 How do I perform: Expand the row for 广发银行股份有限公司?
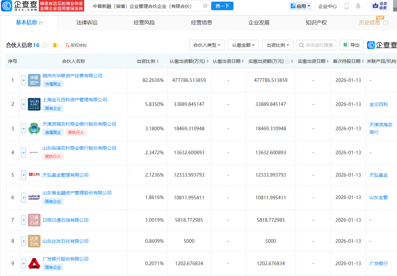(x=23, y=263)
